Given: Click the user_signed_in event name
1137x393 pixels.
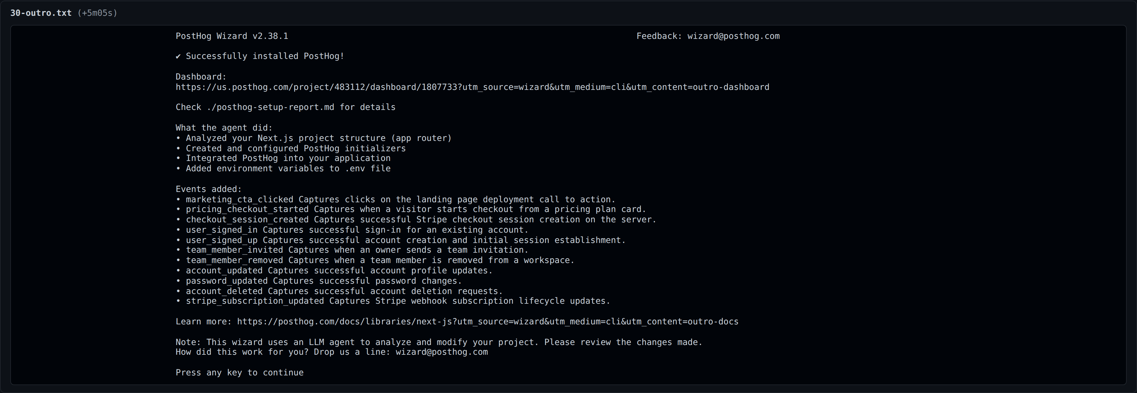Looking at the screenshot, I should point(222,230).
